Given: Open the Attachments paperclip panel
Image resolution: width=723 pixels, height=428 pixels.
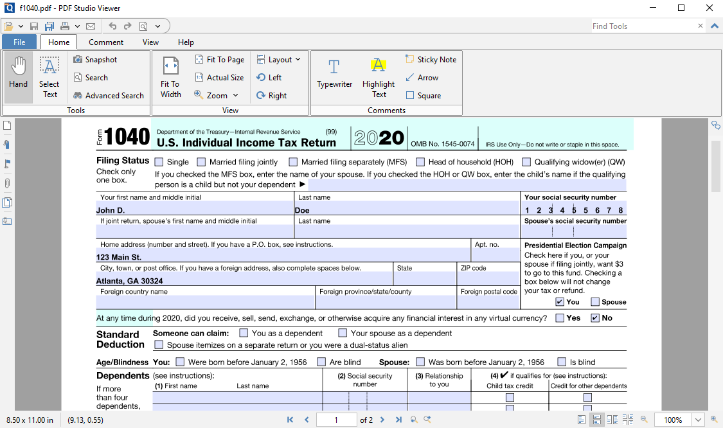Looking at the screenshot, I should click(7, 183).
